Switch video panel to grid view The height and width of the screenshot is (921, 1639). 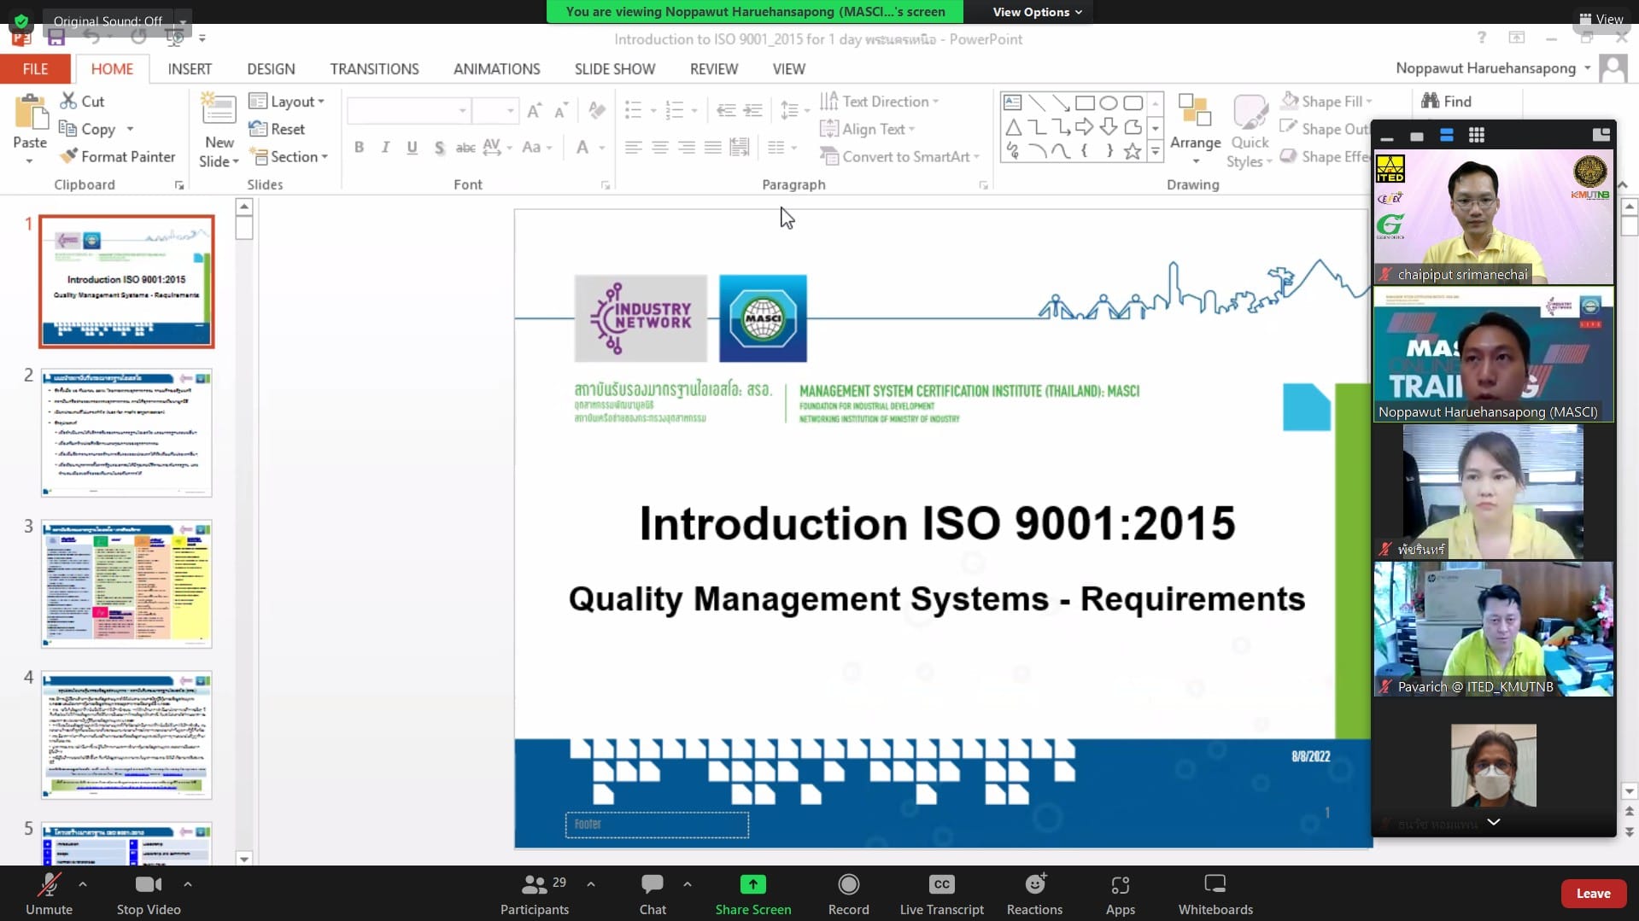[x=1476, y=135]
